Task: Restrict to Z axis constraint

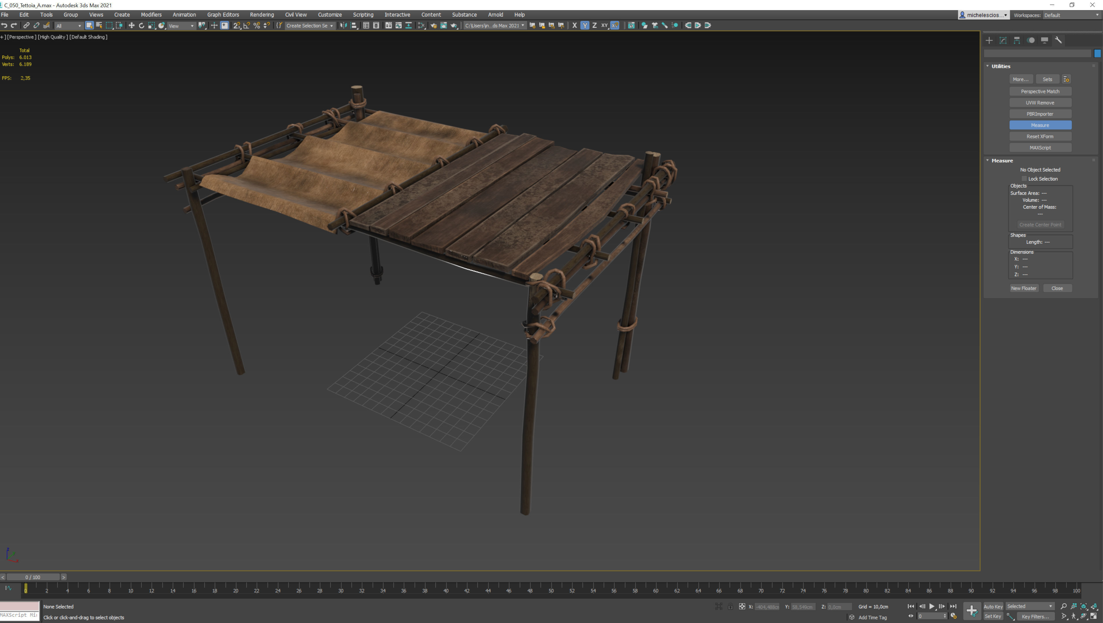Action: pos(594,26)
